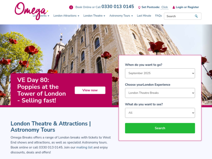Follow the mailing list link
This screenshot has width=212, height=159.
coord(84,147)
